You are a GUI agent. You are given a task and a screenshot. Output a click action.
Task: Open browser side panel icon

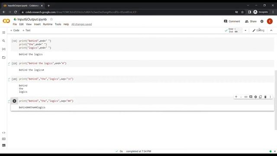tap(249, 12)
